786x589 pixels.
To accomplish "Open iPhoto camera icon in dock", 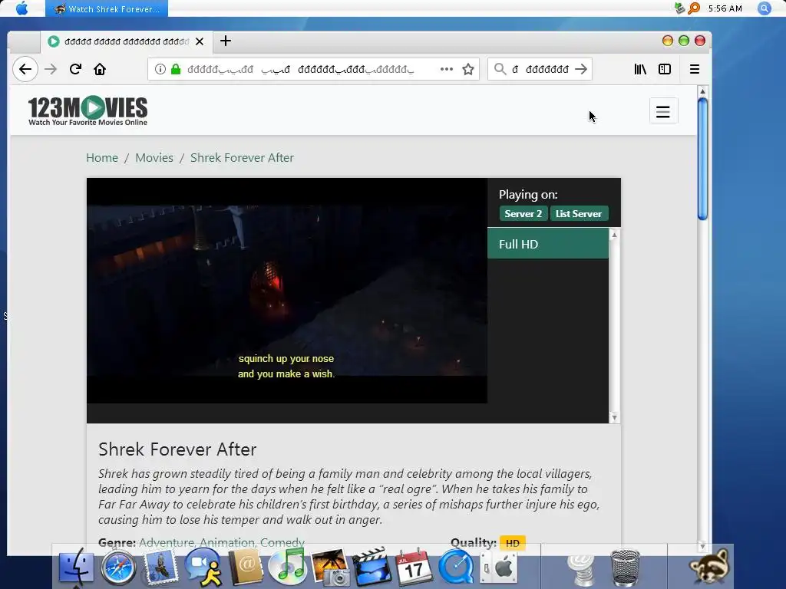I will (330, 568).
